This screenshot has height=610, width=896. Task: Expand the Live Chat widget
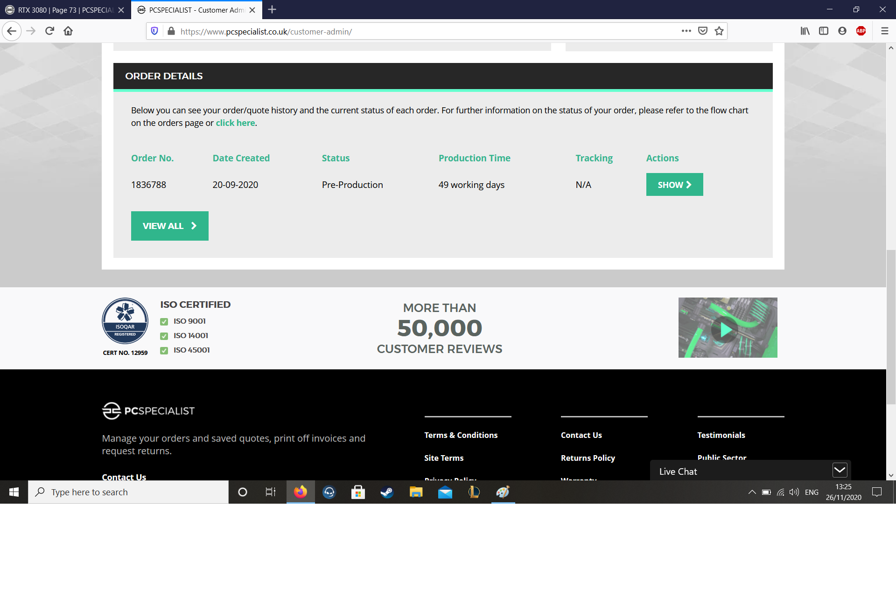[840, 470]
